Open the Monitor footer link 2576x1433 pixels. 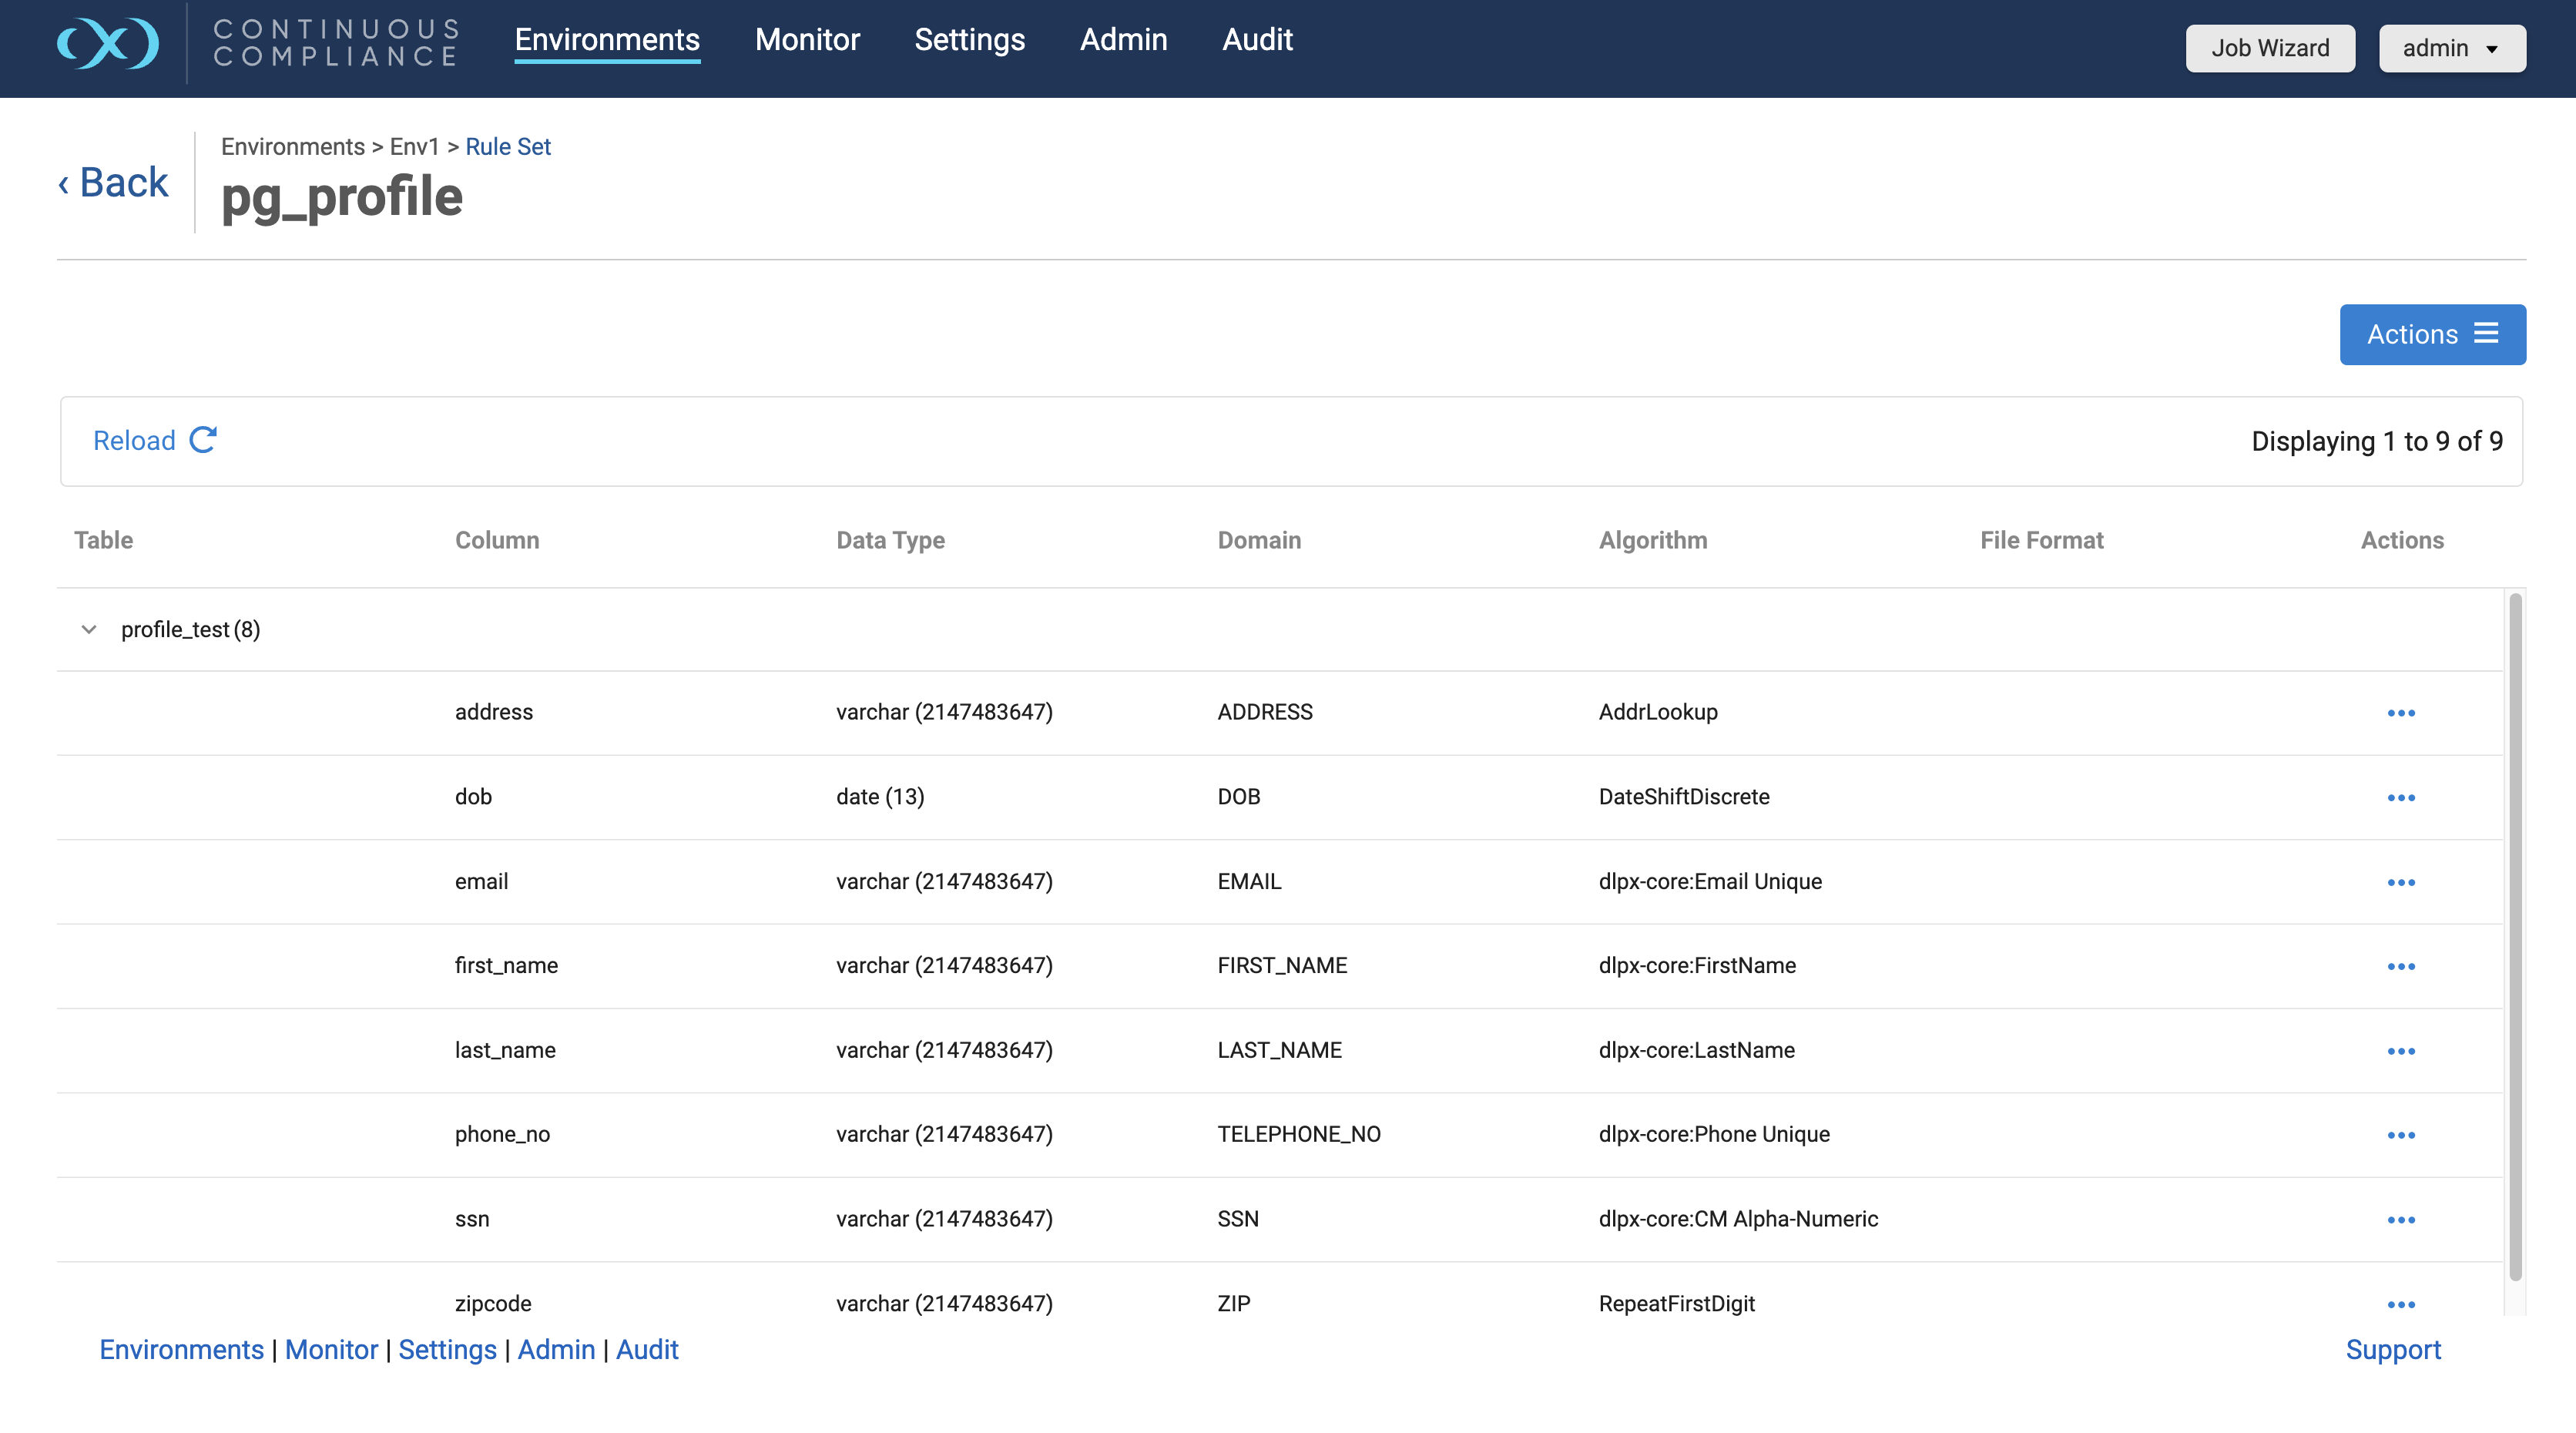pyautogui.click(x=331, y=1349)
